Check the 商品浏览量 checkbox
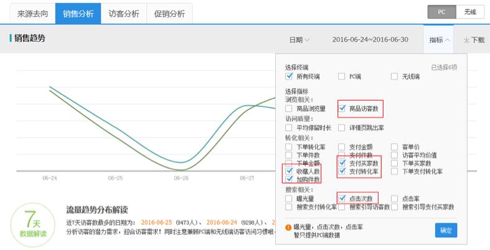The height and width of the screenshot is (250, 490). tap(289, 109)
